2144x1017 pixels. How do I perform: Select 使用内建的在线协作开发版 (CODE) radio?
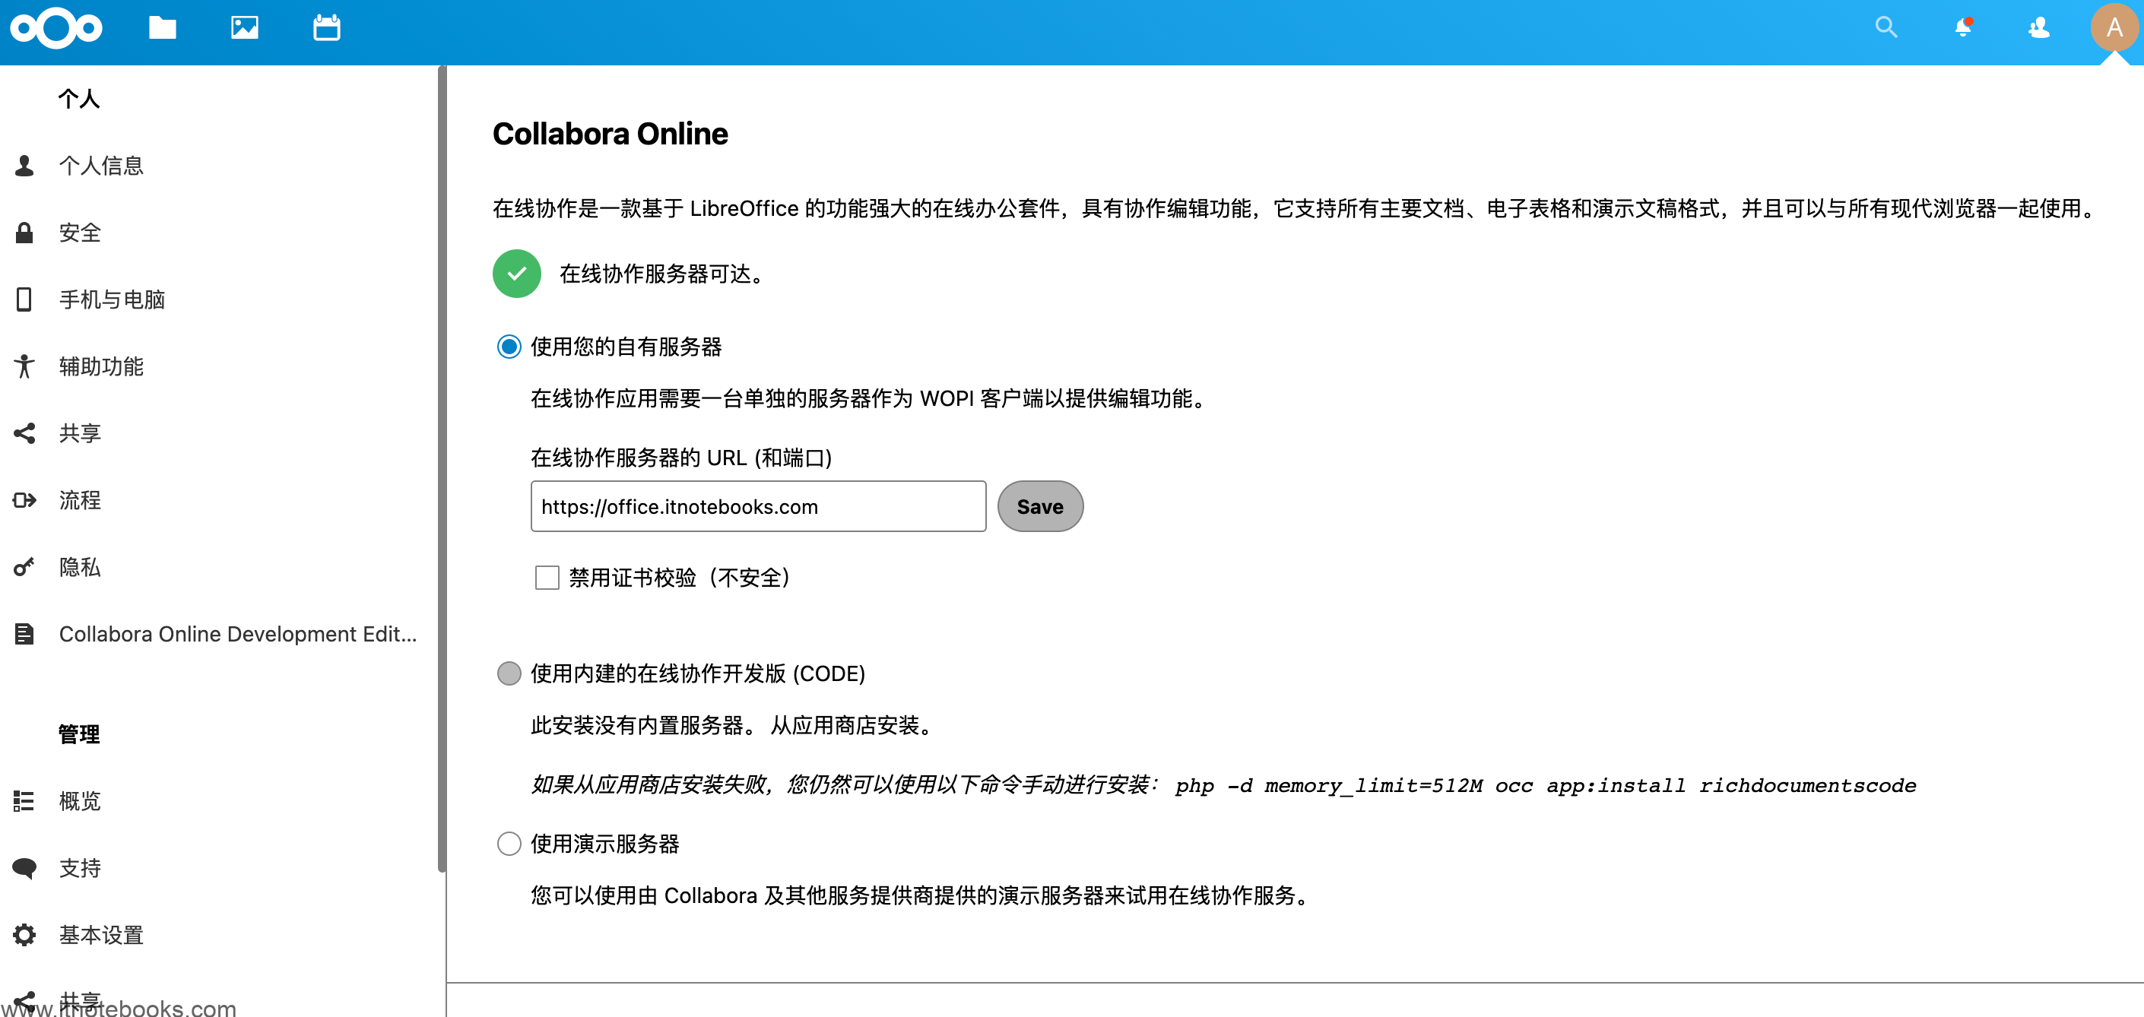509,673
